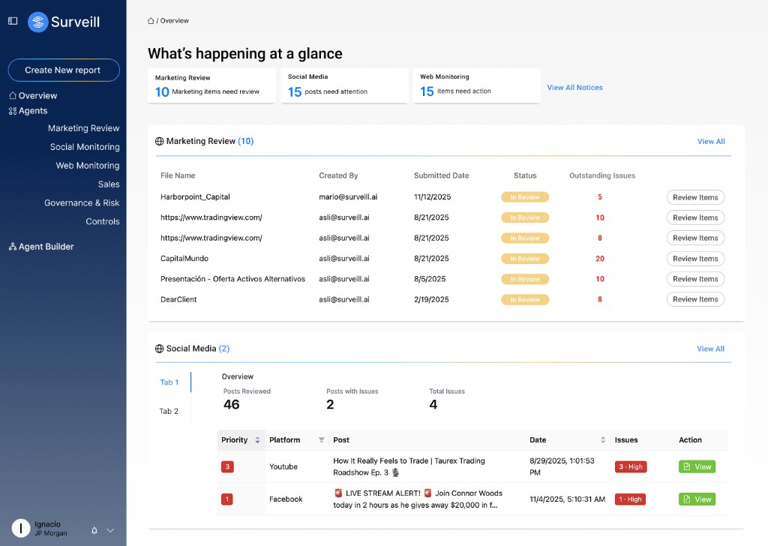Click the Outstanding Issues column header
The width and height of the screenshot is (768, 546).
click(602, 175)
